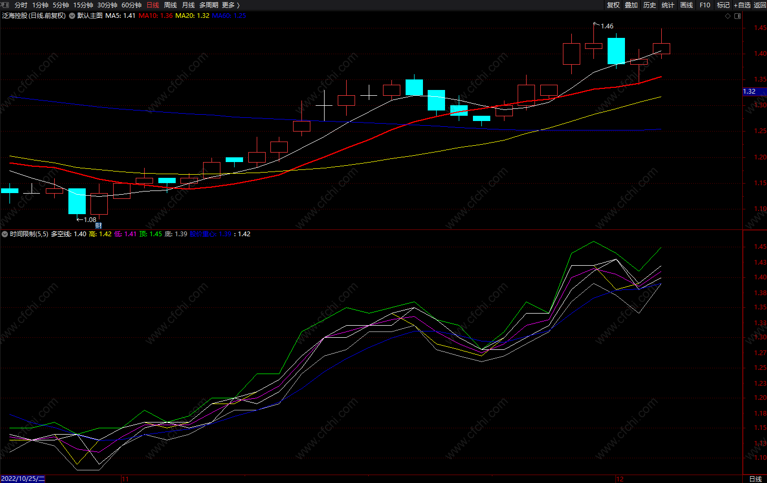Switch to 分时 intraday view
The image size is (767, 483).
[x=21, y=5]
